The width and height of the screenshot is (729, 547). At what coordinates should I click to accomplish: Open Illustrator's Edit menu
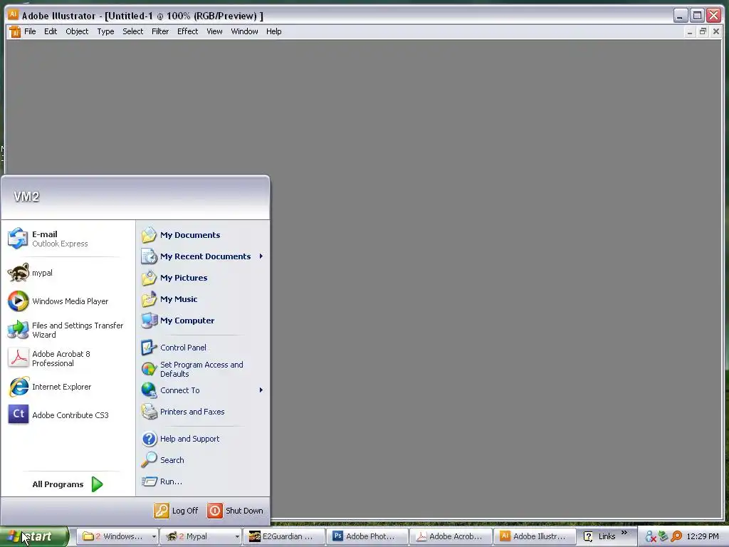point(51,31)
